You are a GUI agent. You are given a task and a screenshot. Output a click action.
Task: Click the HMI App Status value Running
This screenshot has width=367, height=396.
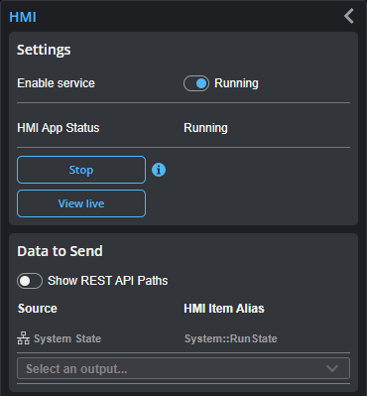pos(205,128)
